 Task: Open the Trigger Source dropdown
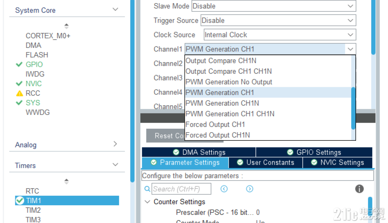[350, 20]
